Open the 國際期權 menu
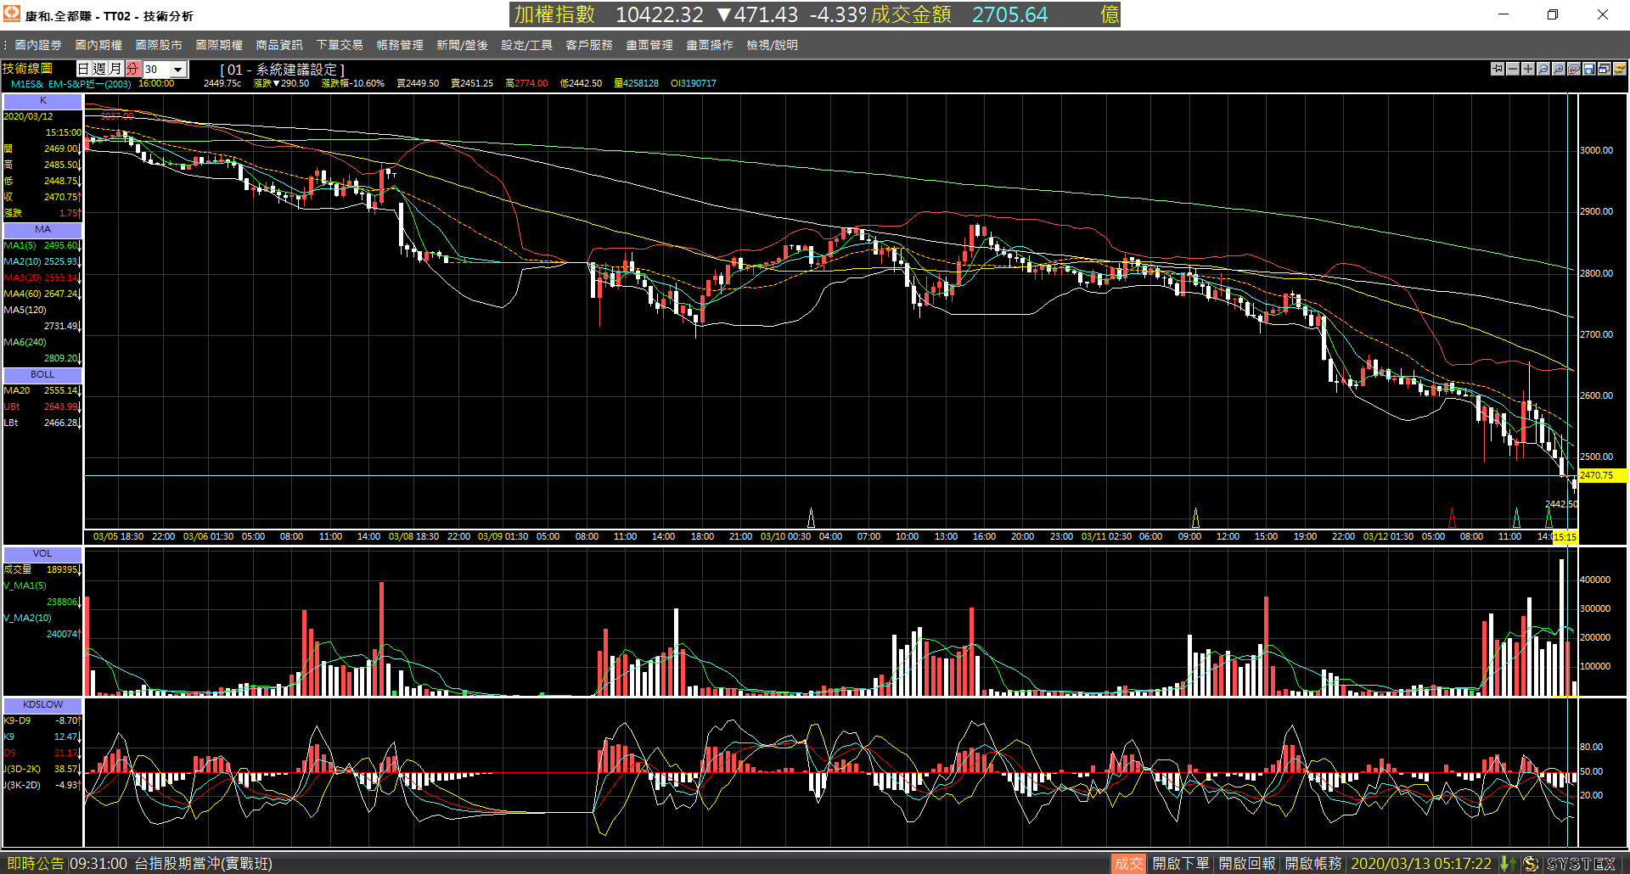 (x=219, y=45)
